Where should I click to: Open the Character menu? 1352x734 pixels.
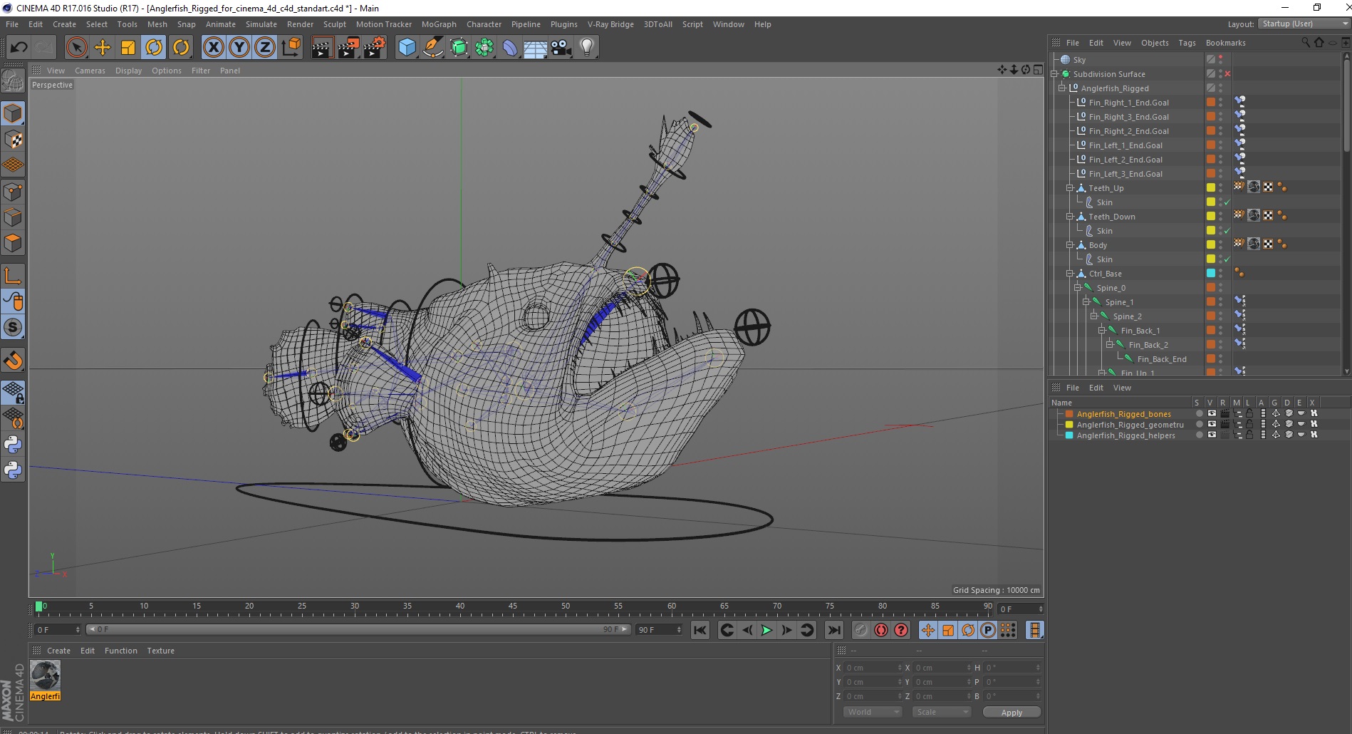(x=484, y=24)
